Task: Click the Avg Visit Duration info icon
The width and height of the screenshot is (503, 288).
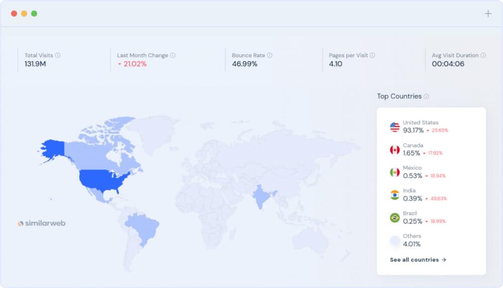Action: [483, 55]
